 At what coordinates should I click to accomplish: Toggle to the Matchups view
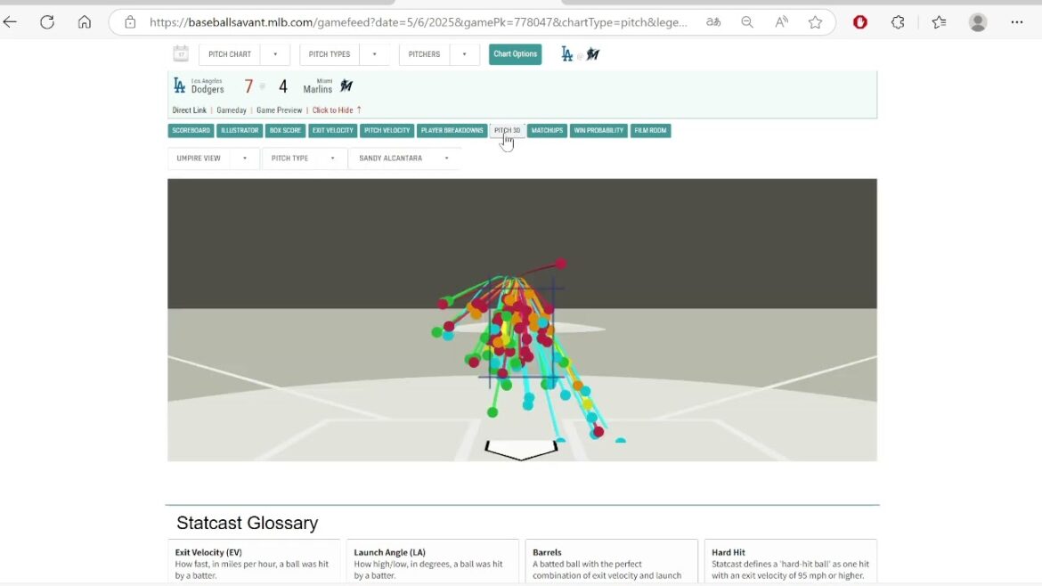point(547,130)
